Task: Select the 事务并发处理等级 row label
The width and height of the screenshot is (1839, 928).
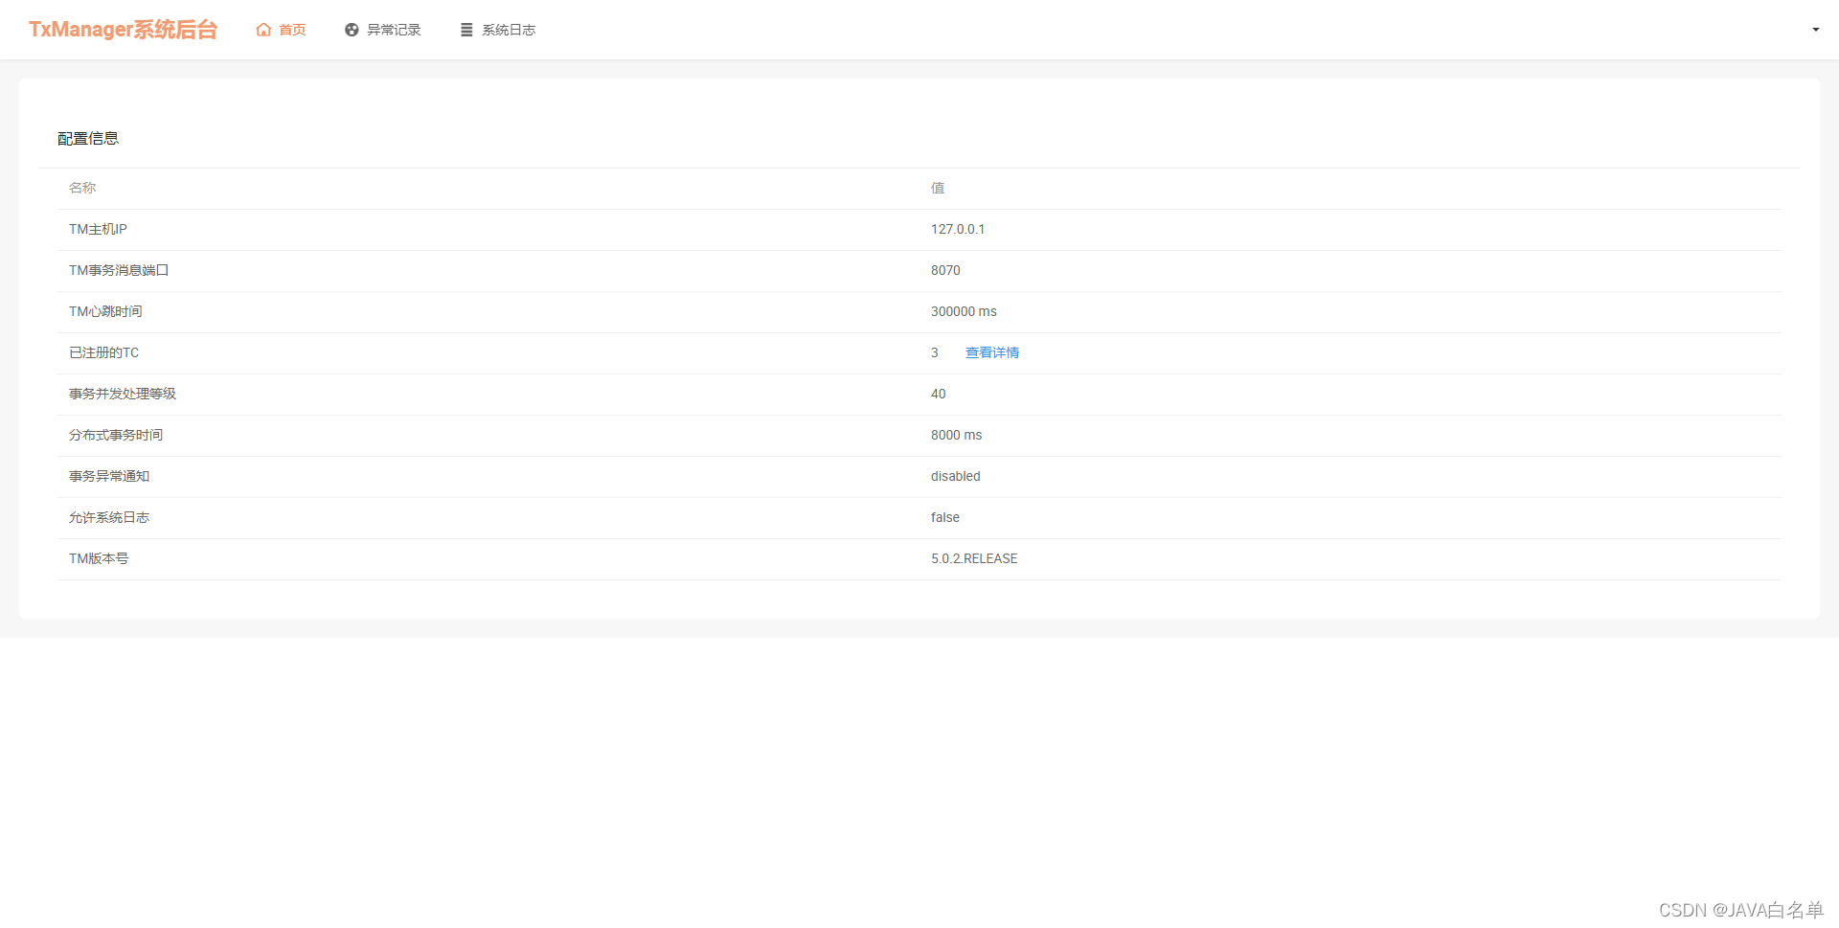Action: (123, 394)
